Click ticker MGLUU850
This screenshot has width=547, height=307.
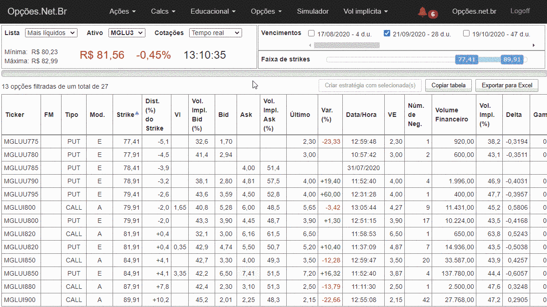click(21, 273)
